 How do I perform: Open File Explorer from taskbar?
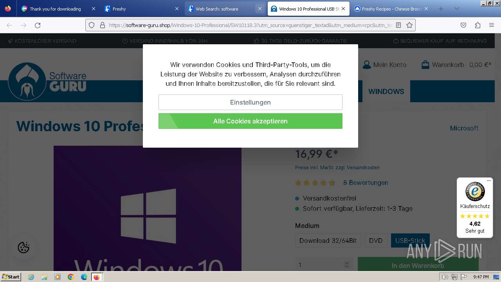(44, 277)
